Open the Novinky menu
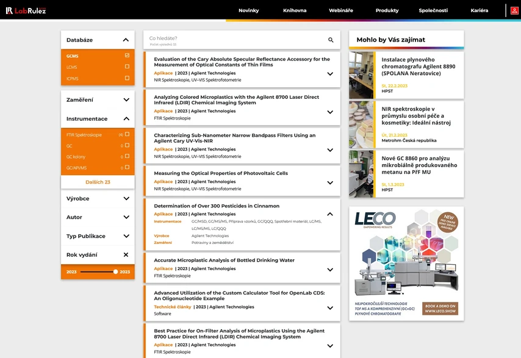Viewport: 521px width, 358px height. pyautogui.click(x=248, y=10)
